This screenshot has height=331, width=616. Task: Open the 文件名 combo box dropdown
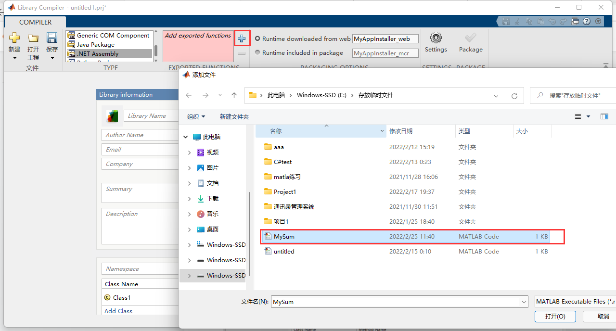(524, 302)
